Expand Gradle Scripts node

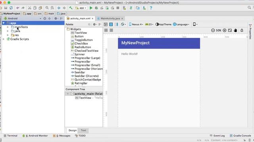(x=4, y=39)
